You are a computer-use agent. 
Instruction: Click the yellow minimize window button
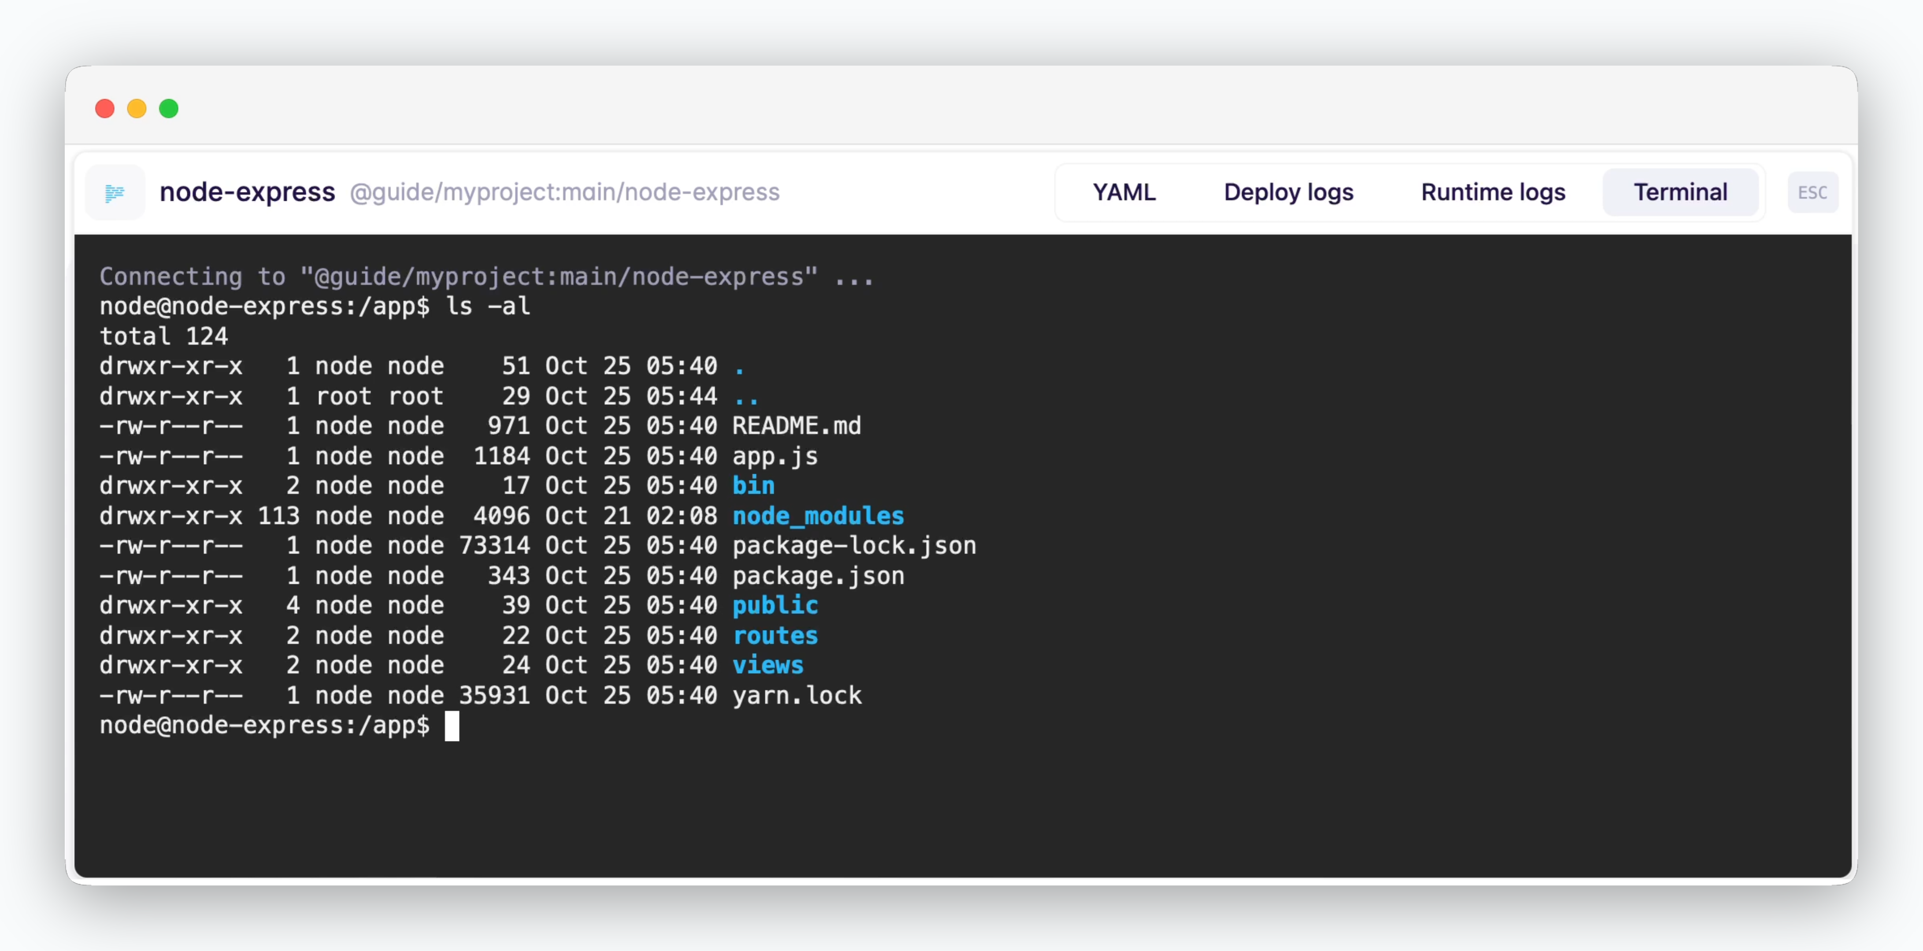tap(137, 109)
